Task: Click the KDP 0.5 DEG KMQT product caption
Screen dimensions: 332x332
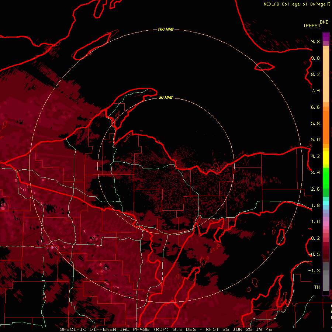Action: (x=166, y=329)
